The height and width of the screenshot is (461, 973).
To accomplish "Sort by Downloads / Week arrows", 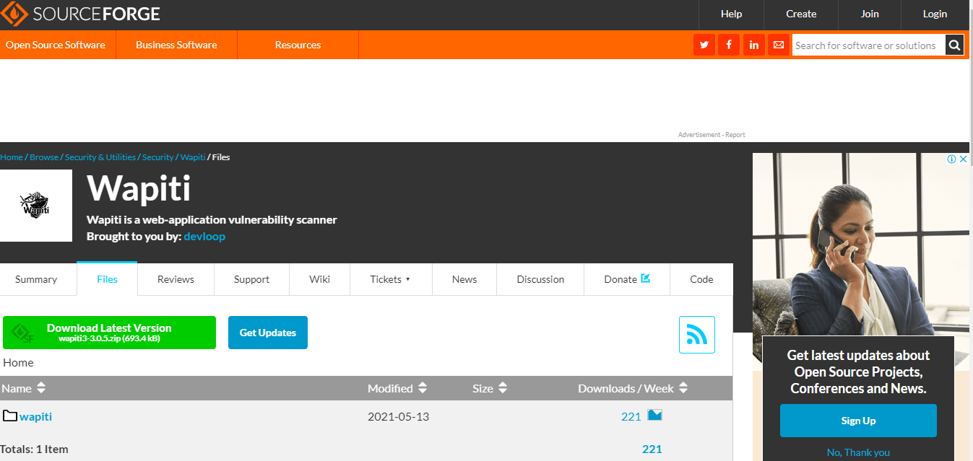I will coord(683,388).
